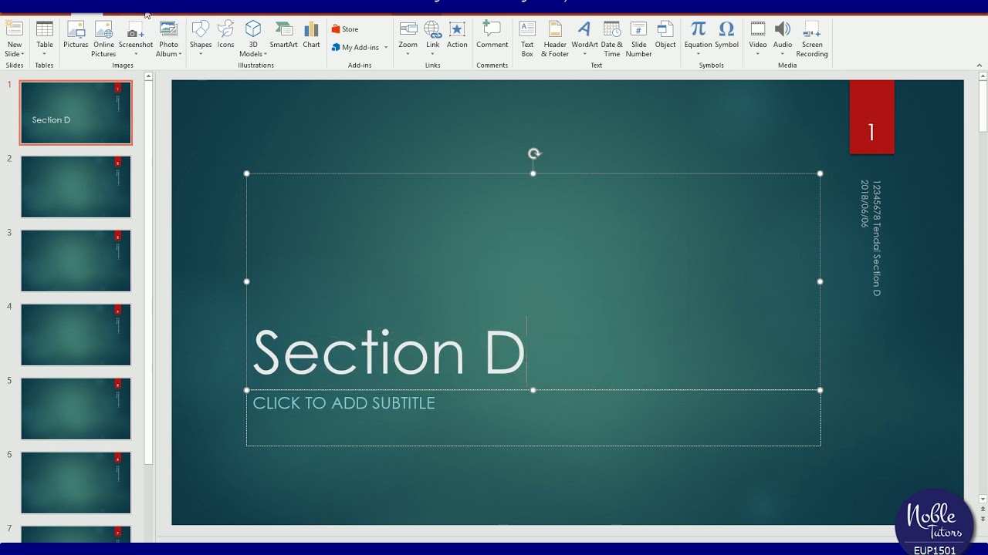Select slide 5 thumbnail

pyautogui.click(x=76, y=409)
